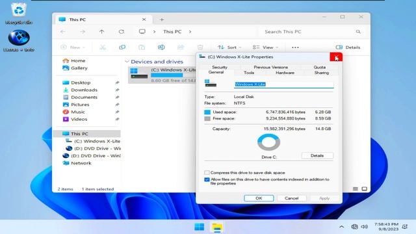This screenshot has height=234, width=416.
Task: Click the Rename icon in Explorer toolbar
Action: pos(161,47)
